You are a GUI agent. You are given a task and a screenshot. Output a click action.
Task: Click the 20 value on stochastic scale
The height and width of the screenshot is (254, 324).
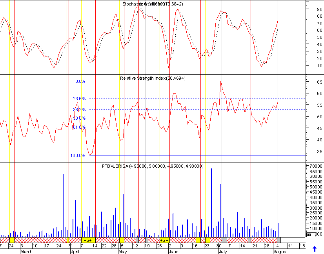point(320,58)
